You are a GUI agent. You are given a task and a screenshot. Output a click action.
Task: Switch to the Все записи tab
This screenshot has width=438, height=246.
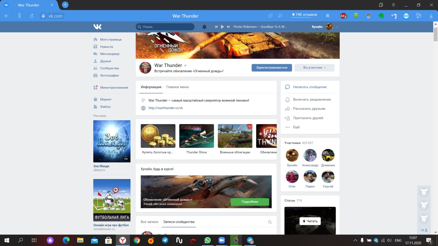(149, 222)
